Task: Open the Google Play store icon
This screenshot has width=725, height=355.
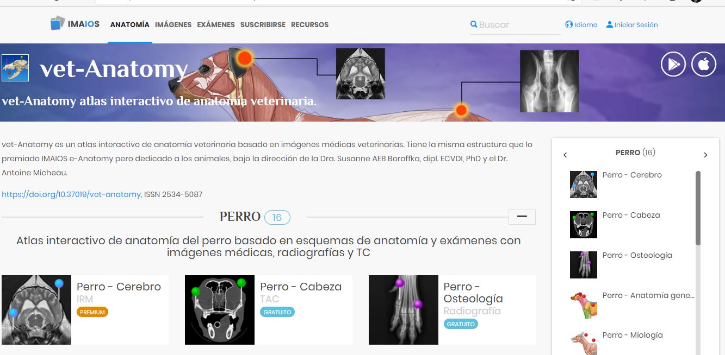Action: (673, 65)
